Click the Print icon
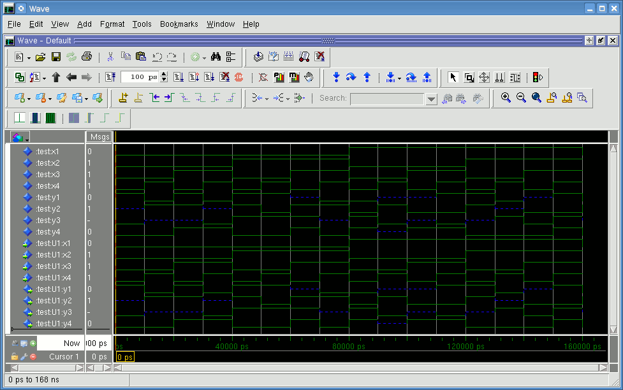Viewport: 623px width, 390px height. pyautogui.click(x=87, y=57)
